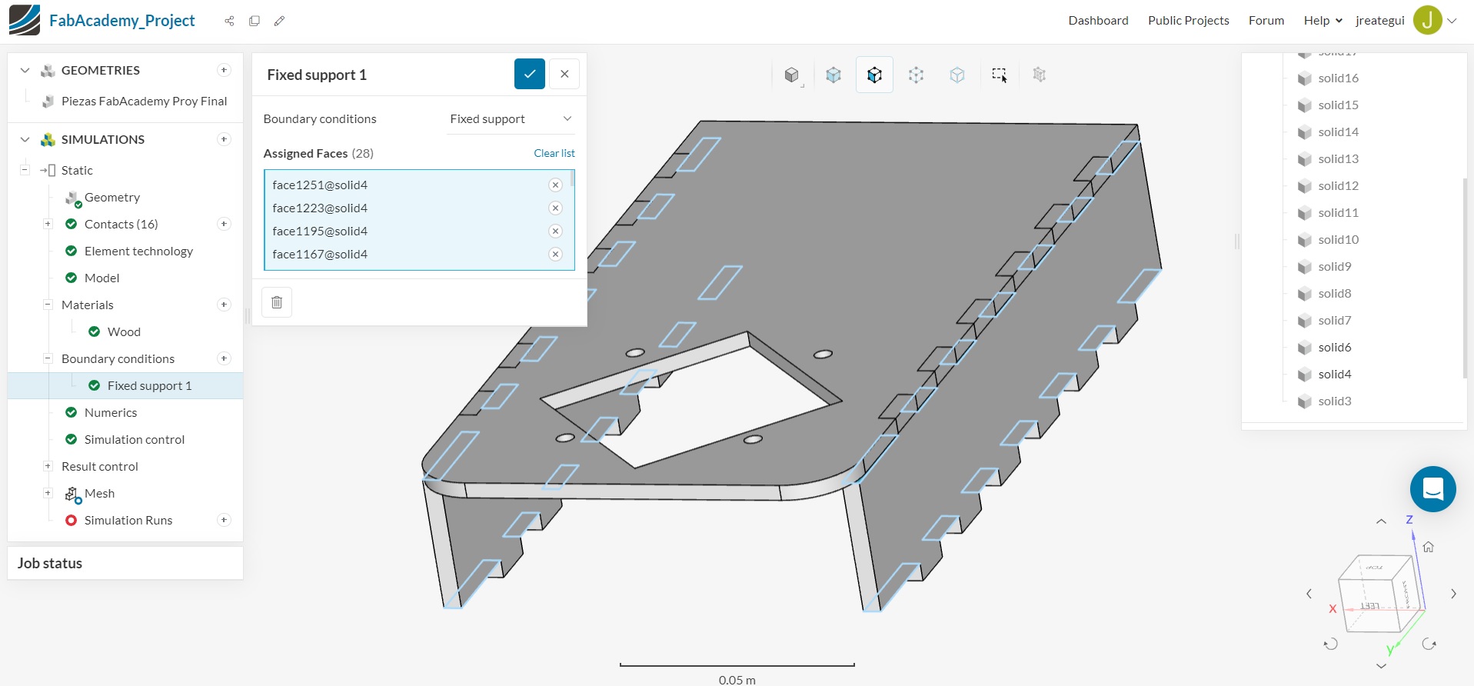This screenshot has width=1474, height=686.
Task: Go to Public Projects
Action: [x=1188, y=21]
